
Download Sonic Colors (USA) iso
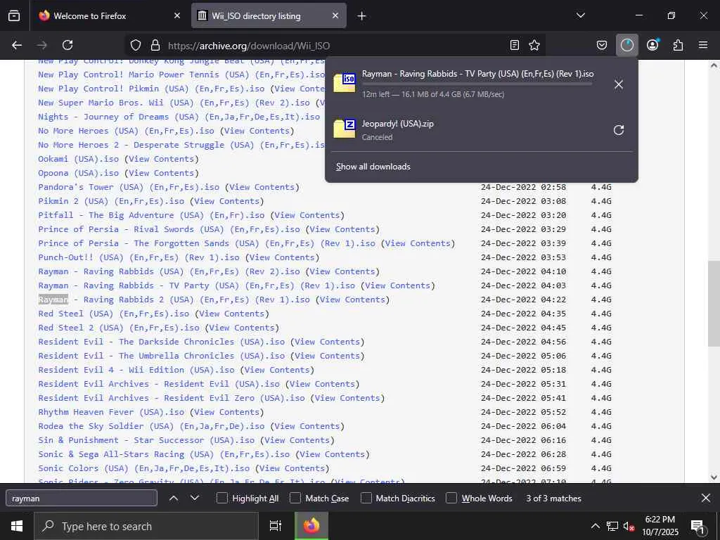click(143, 468)
